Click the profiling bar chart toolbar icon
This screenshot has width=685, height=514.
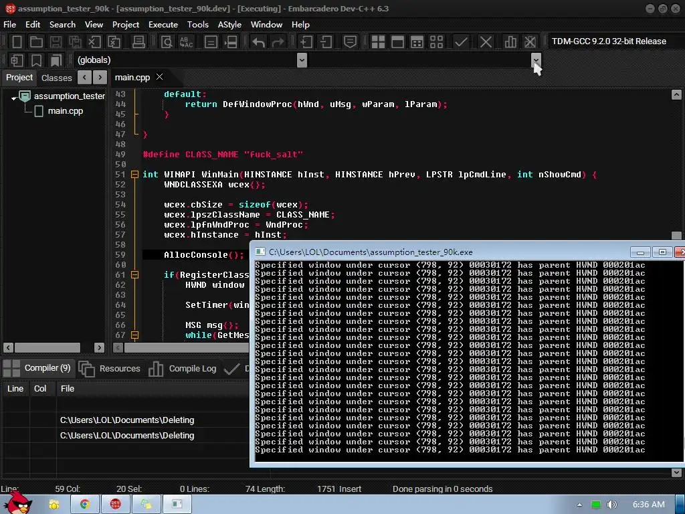[x=510, y=41]
